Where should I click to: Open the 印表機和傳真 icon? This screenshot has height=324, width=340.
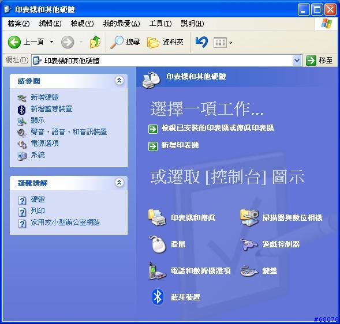click(x=157, y=218)
